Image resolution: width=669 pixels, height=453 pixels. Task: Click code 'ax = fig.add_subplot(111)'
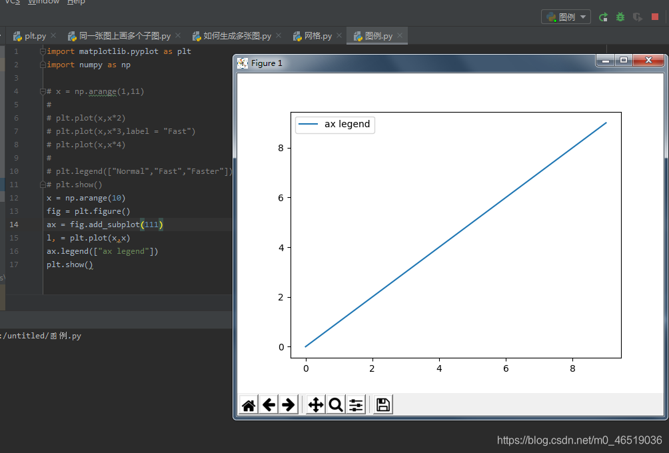pos(105,225)
